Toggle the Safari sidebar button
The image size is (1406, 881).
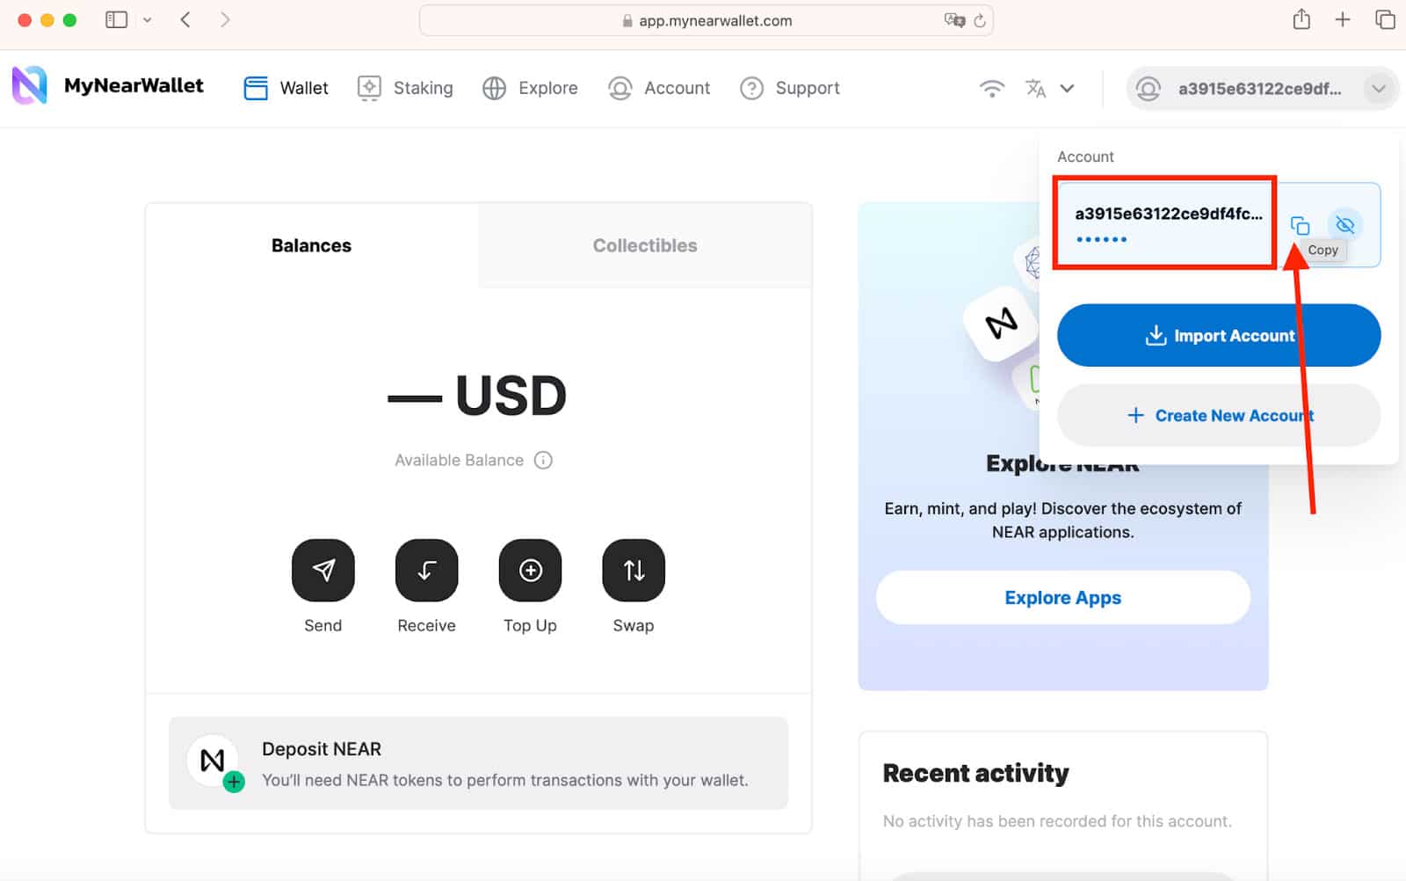(115, 18)
